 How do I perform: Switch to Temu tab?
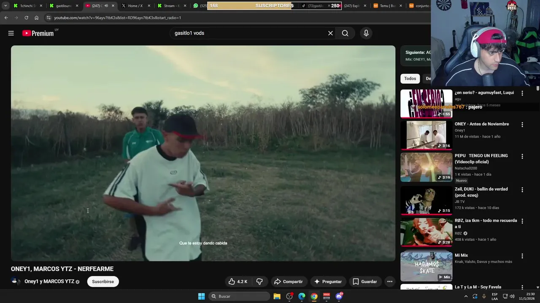[x=387, y=6]
